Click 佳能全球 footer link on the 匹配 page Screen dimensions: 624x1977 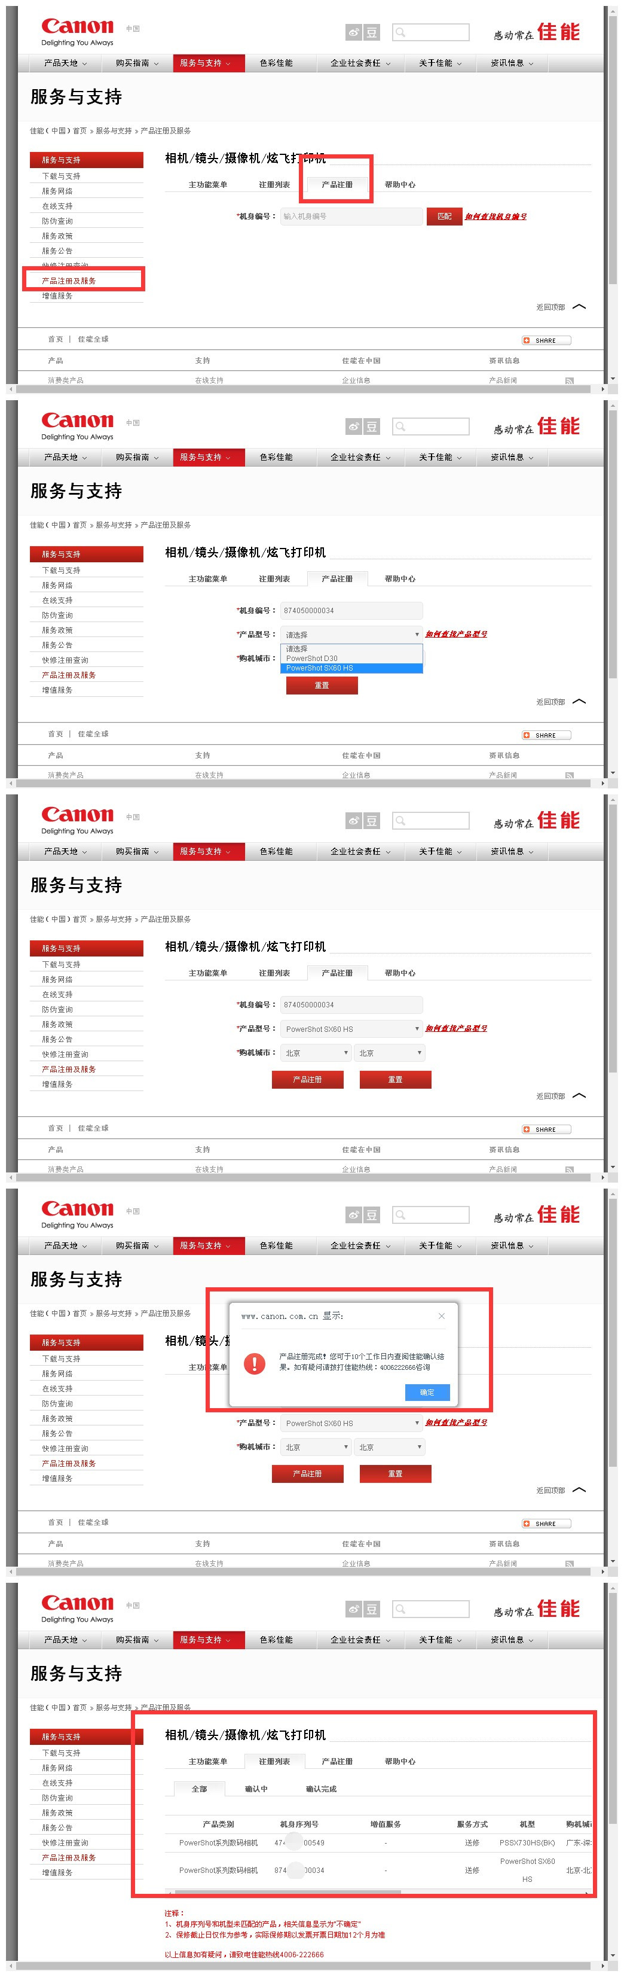(x=93, y=339)
